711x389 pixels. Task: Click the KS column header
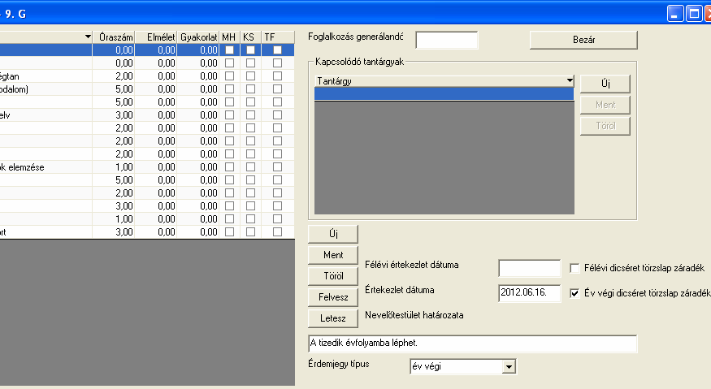251,37
